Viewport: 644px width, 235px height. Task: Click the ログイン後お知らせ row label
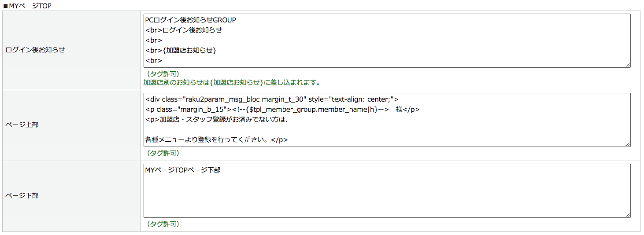(x=35, y=50)
